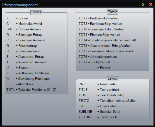Click TOT4 = Ergebnis gewöhnliche Geschäft line

[107, 40]
